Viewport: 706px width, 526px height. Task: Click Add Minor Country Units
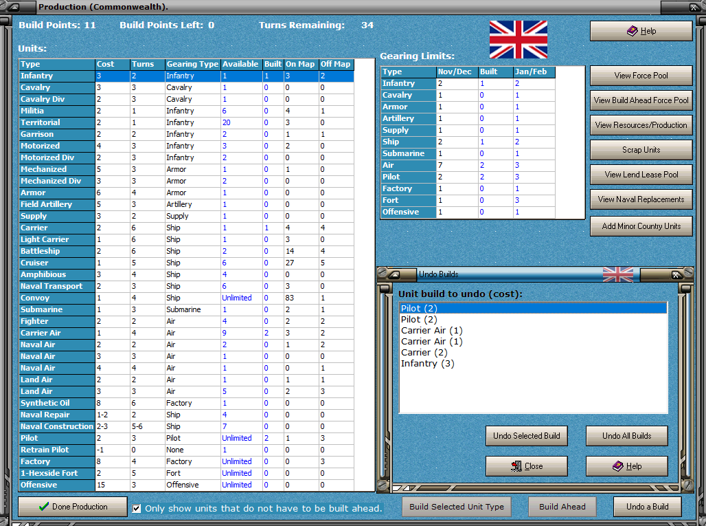641,226
